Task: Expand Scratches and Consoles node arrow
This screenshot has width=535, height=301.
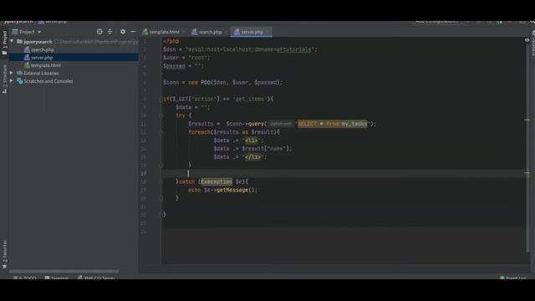Action: point(12,81)
